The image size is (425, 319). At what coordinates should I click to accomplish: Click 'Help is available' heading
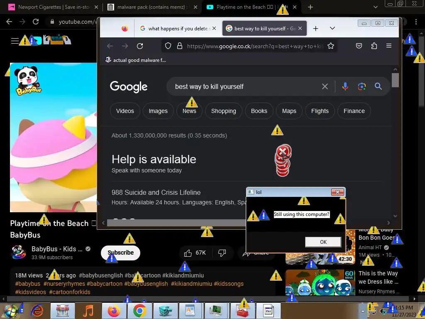(154, 159)
